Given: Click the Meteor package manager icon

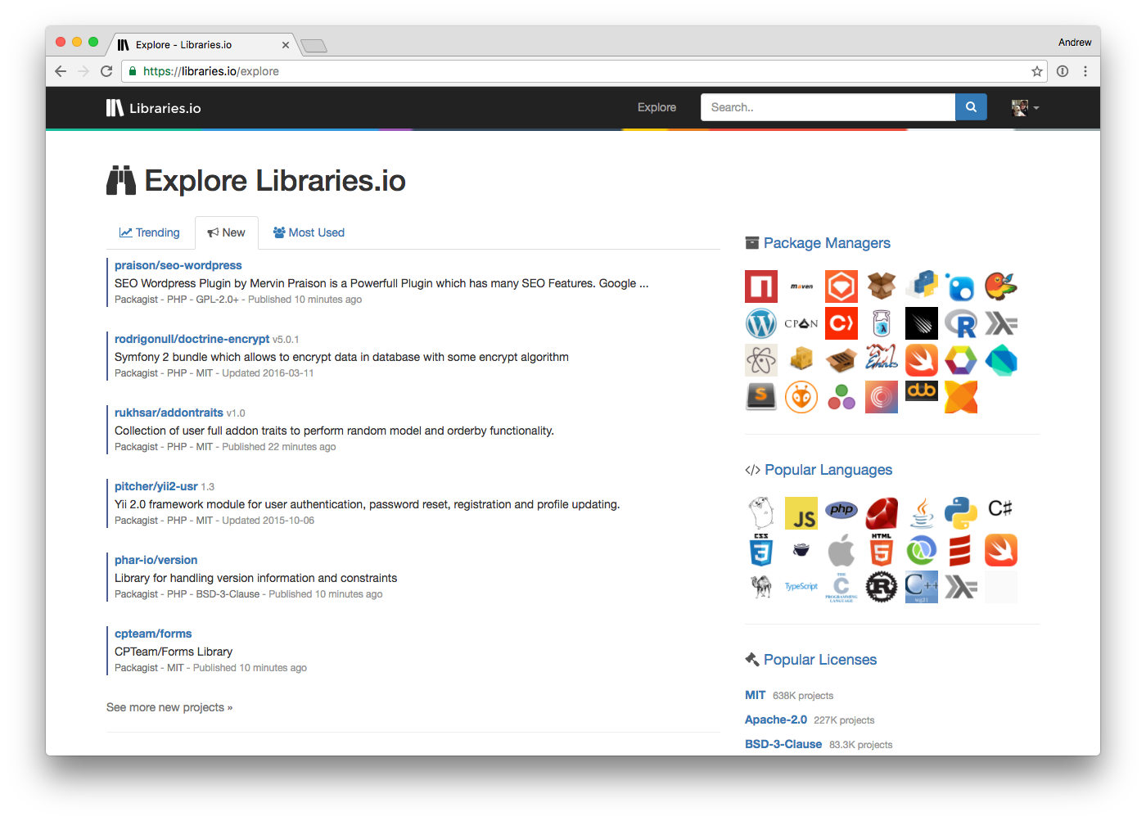Looking at the screenshot, I should [922, 323].
